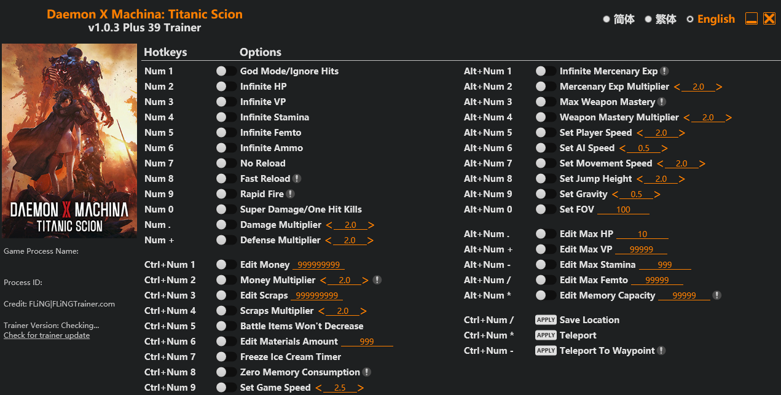The image size is (781, 395).
Task: Click Edit Memory Capacity value field
Action: (684, 295)
